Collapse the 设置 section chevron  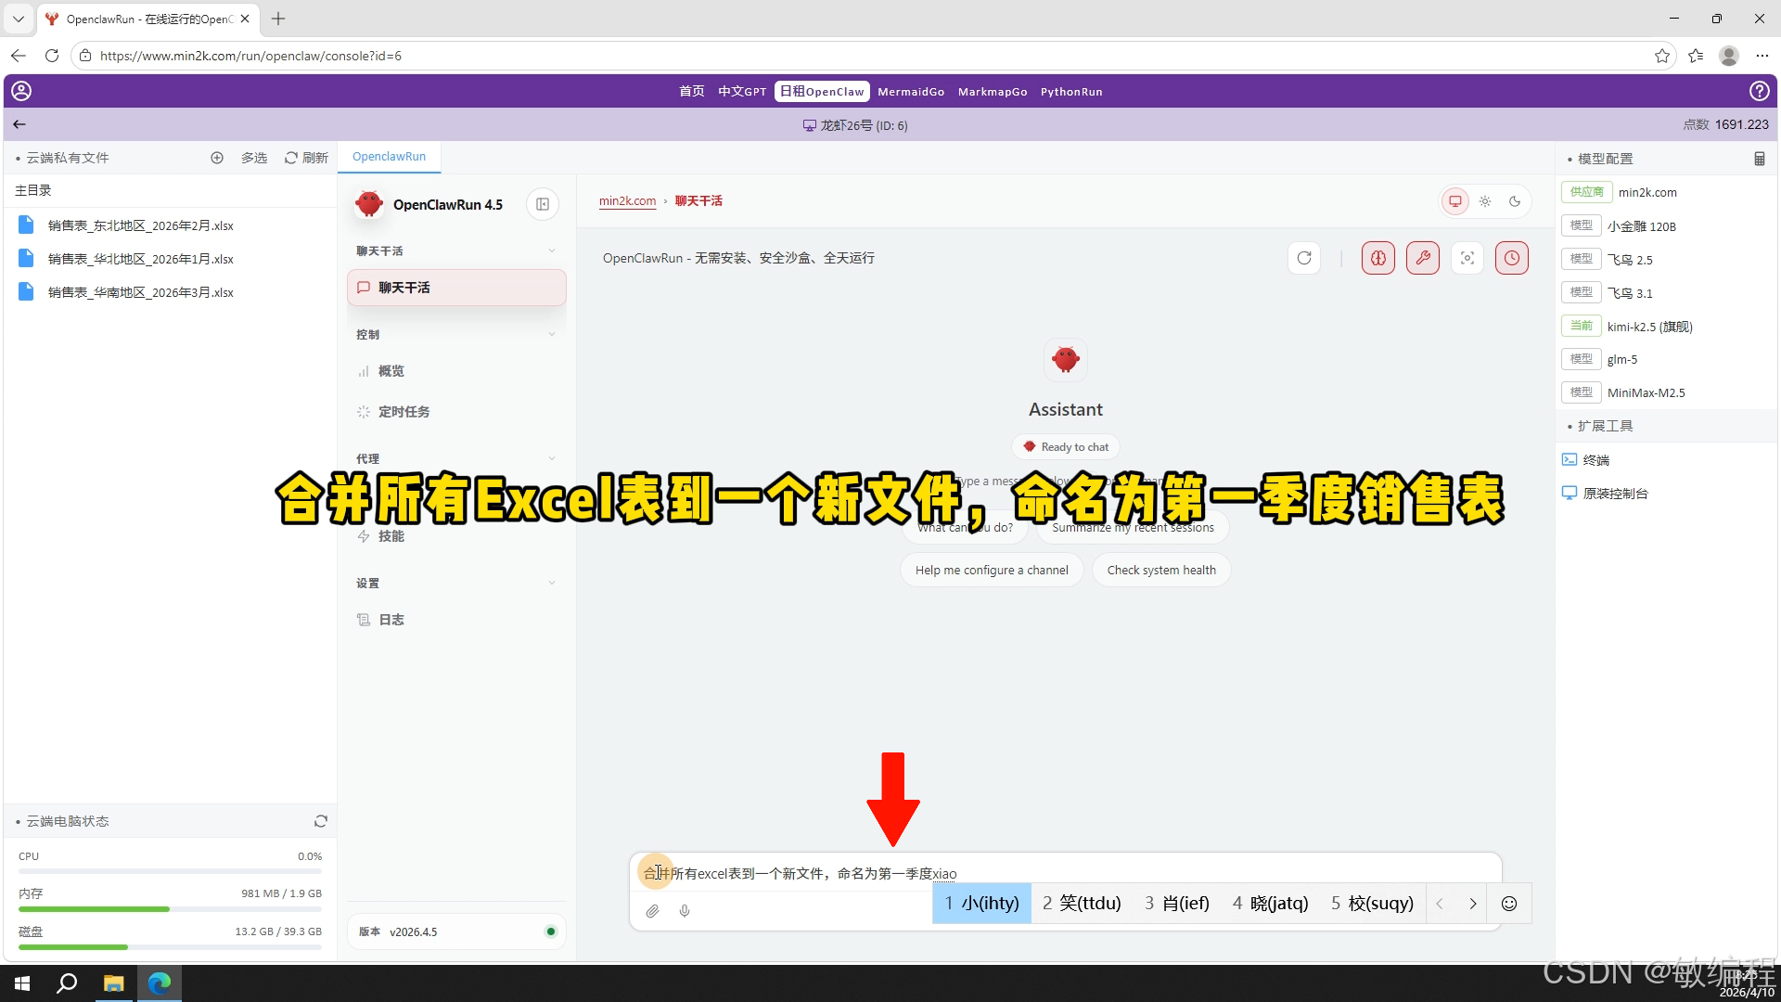click(552, 584)
